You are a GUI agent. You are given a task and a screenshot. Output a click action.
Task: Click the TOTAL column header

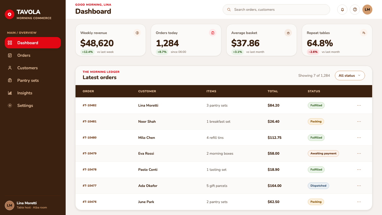pyautogui.click(x=273, y=91)
